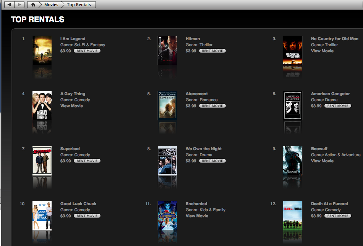The height and width of the screenshot is (246, 363).
Task: Click 'Genre: Sci-Fi & Fantasy' text
Action: pos(83,45)
